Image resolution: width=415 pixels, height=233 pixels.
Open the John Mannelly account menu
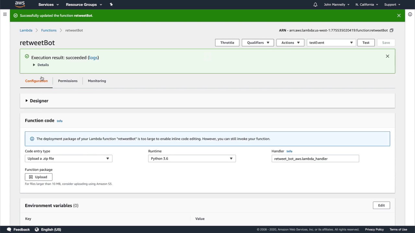337,5
